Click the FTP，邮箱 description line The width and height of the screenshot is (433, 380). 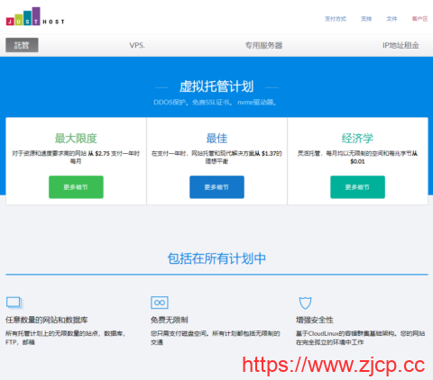[x=20, y=342]
